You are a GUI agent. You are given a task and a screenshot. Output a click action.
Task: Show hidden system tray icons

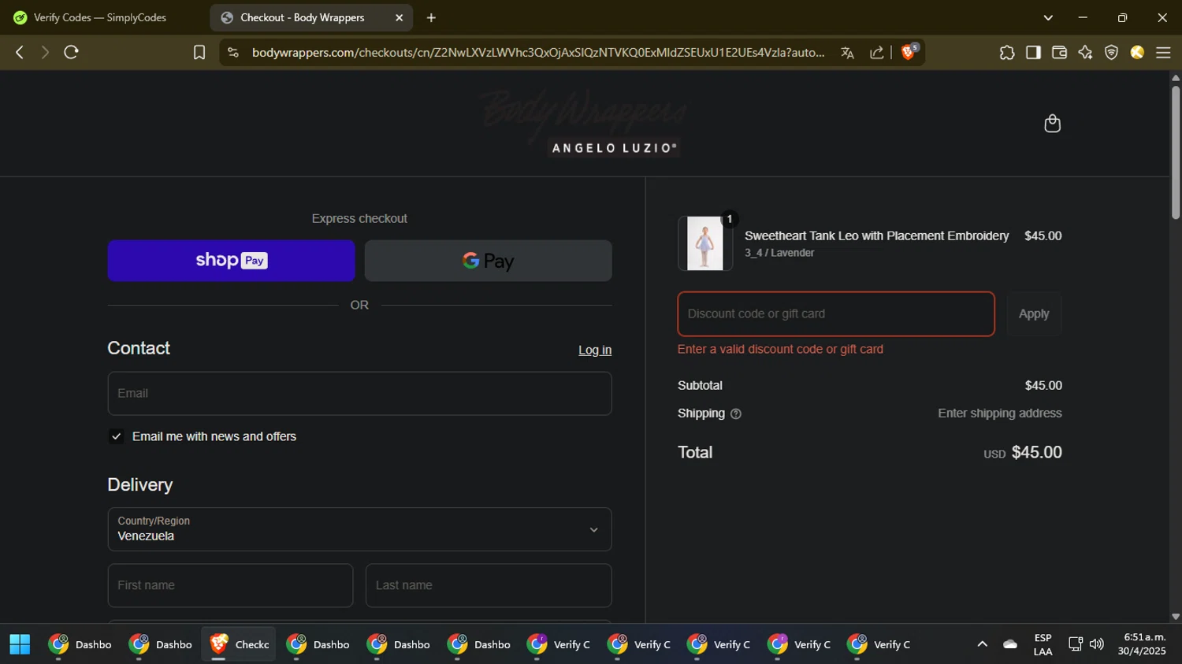tap(982, 644)
